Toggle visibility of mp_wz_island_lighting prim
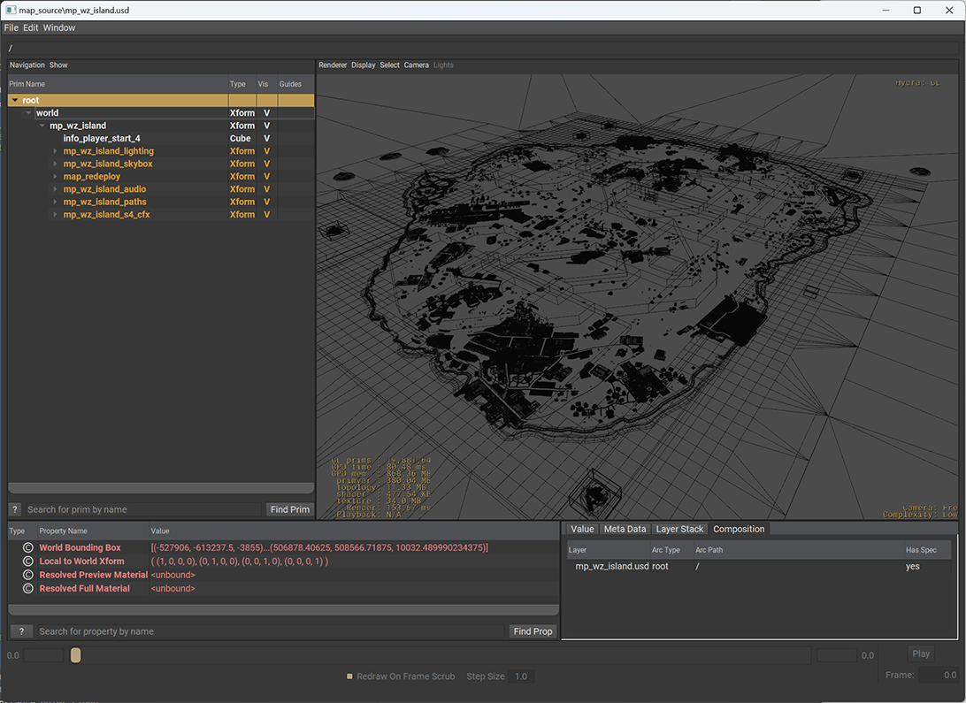Viewport: 966px width, 703px height. coord(266,151)
